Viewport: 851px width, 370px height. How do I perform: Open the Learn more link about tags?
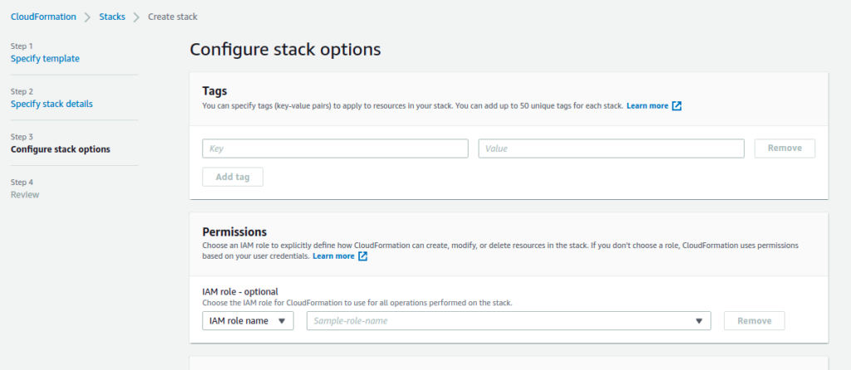[x=647, y=106]
